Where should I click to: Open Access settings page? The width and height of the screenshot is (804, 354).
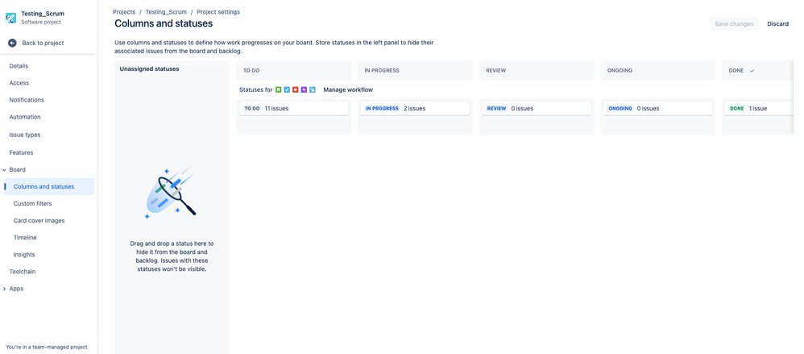[x=19, y=83]
